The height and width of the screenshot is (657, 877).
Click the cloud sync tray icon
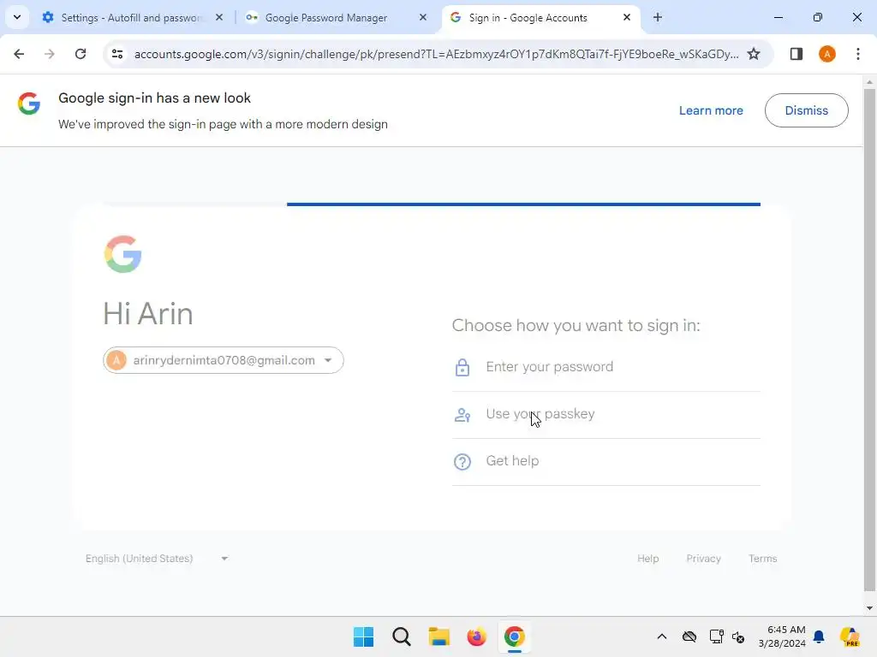tap(689, 636)
